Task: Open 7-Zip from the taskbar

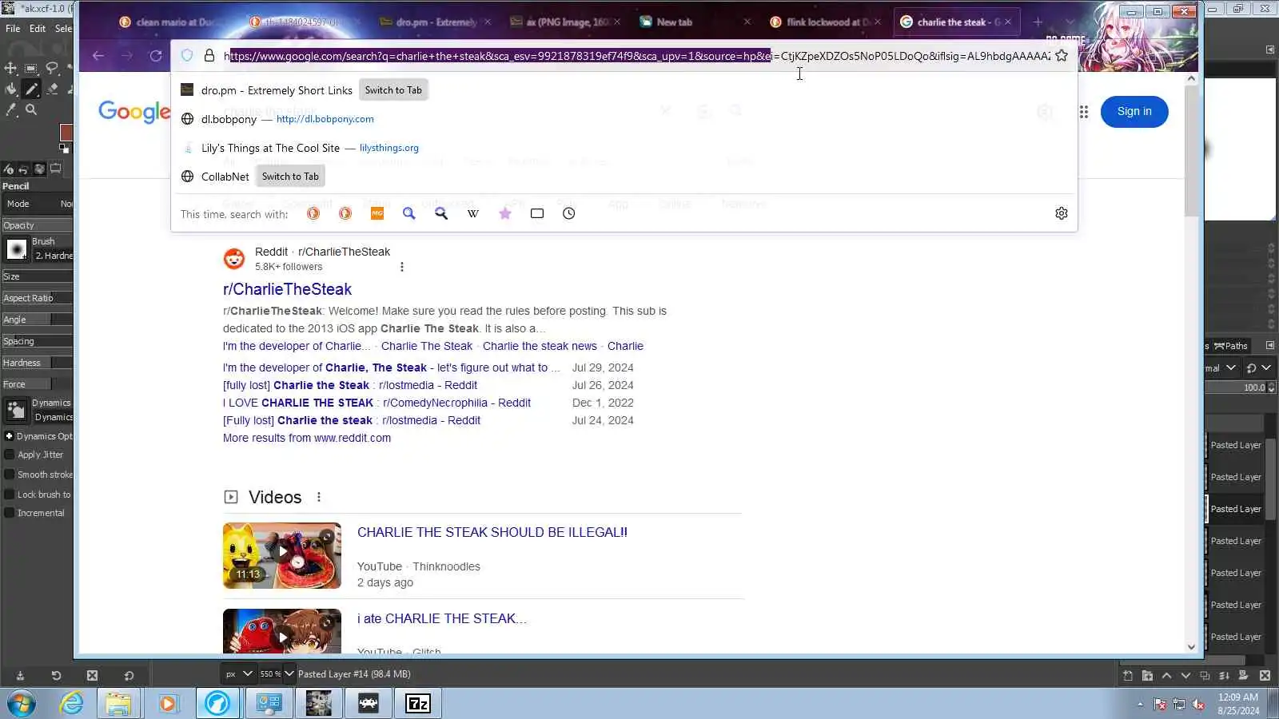Action: pyautogui.click(x=418, y=703)
